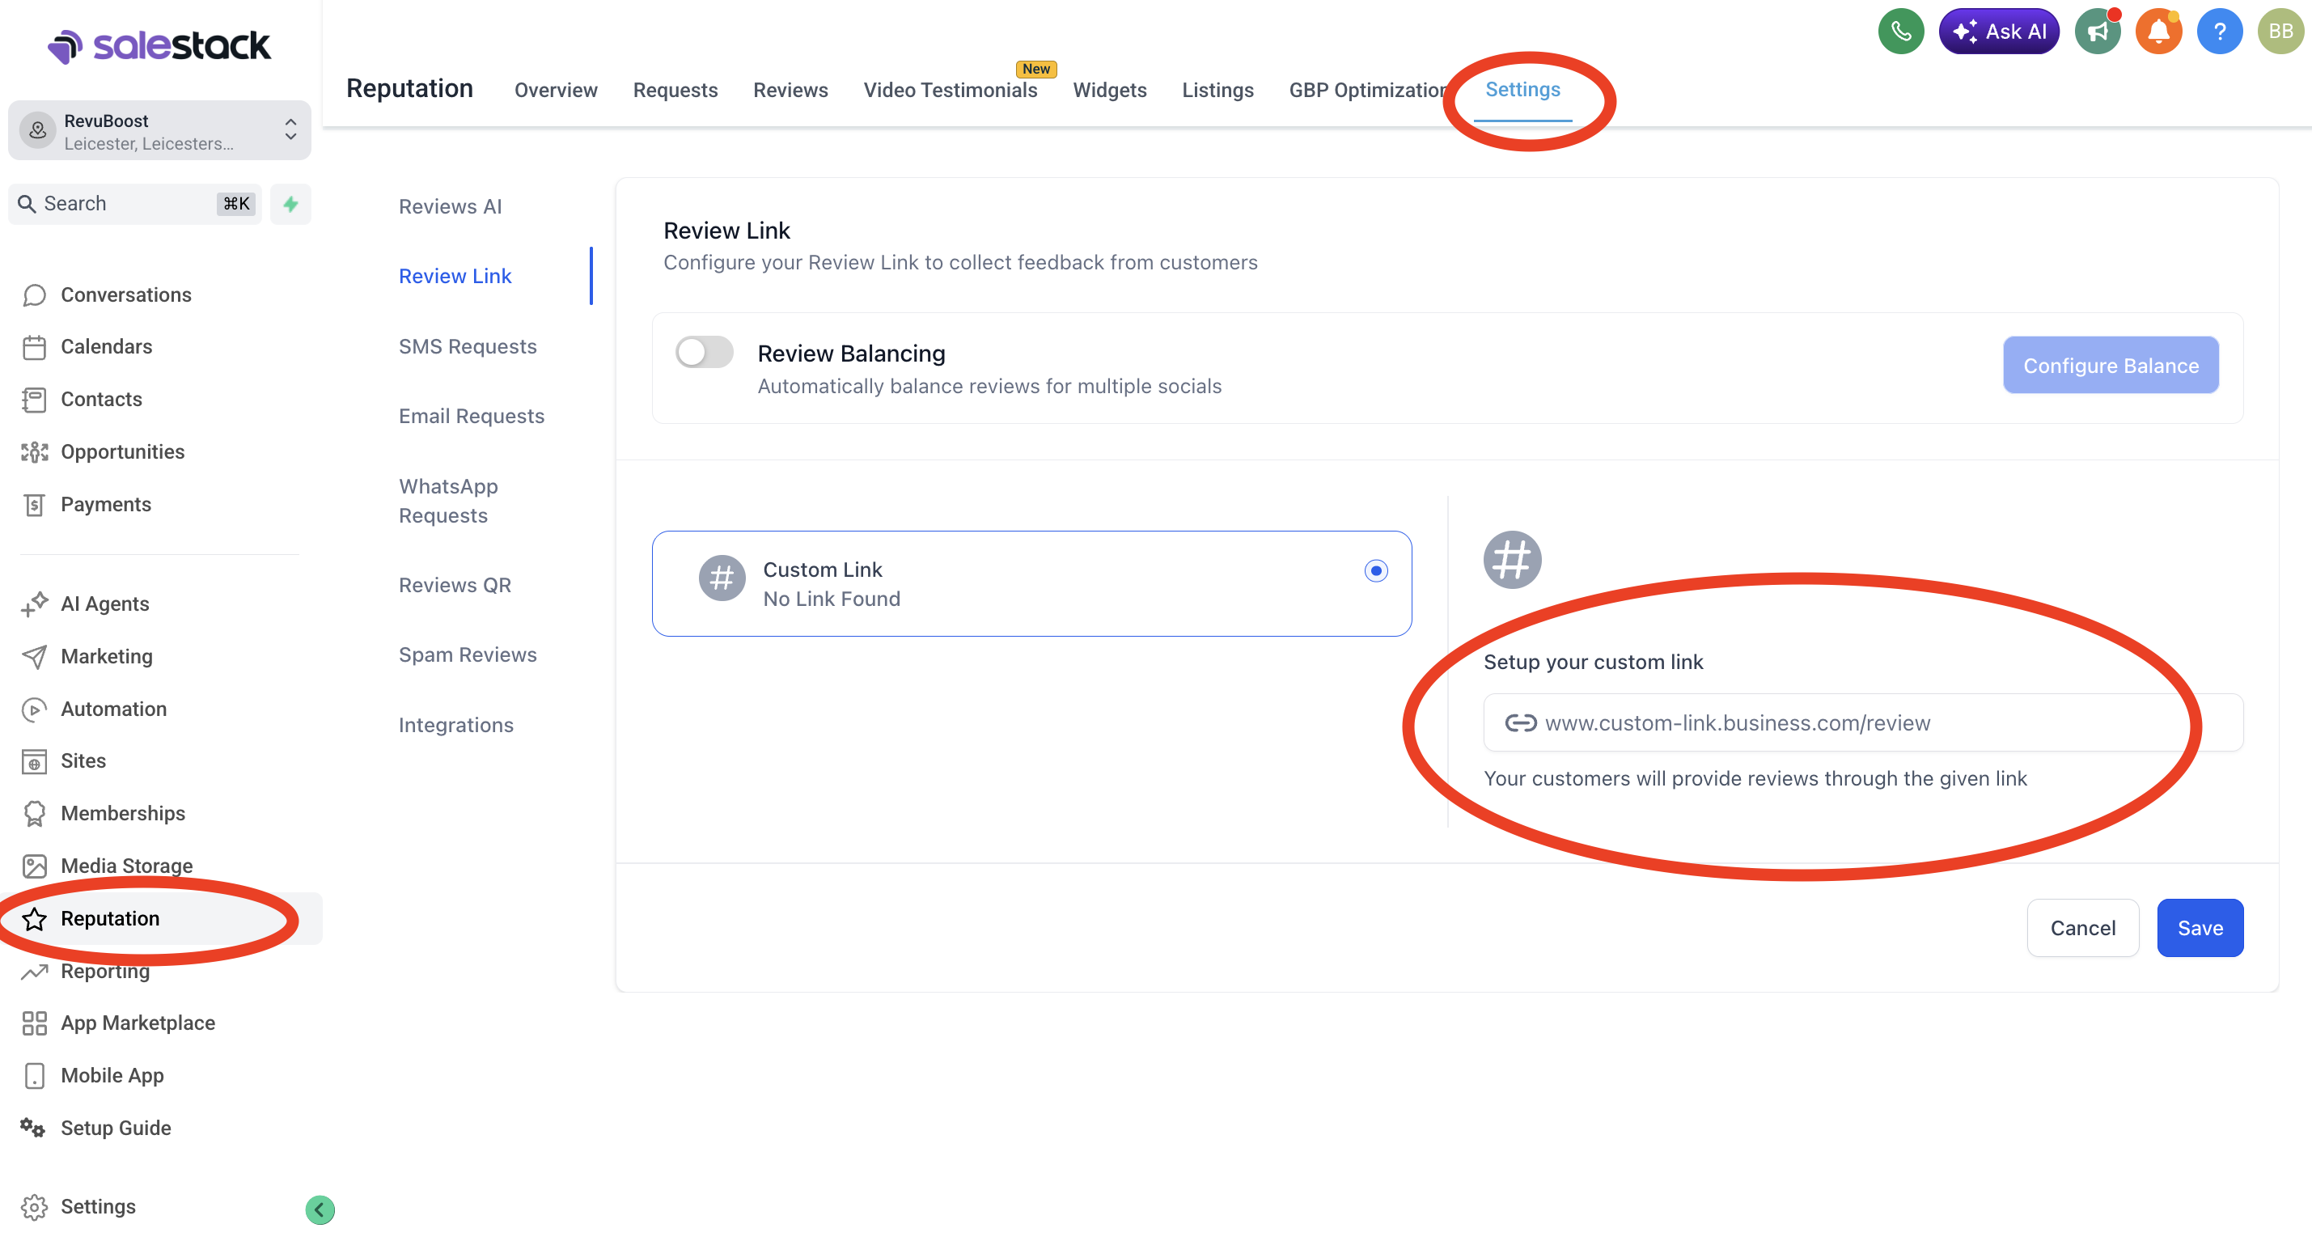
Task: Open the BB user avatar menu
Action: click(x=2280, y=32)
